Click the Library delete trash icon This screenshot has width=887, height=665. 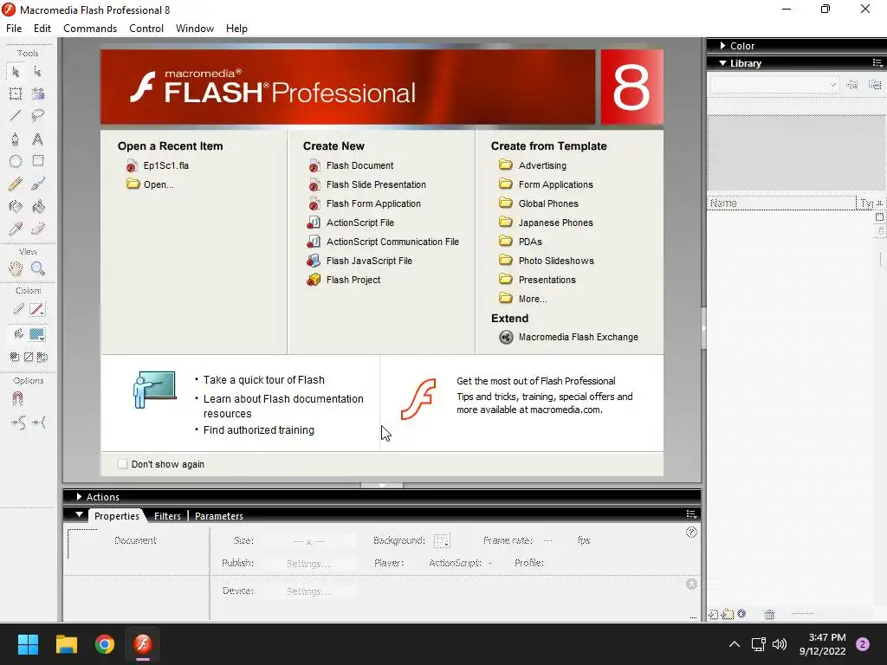pyautogui.click(x=769, y=614)
